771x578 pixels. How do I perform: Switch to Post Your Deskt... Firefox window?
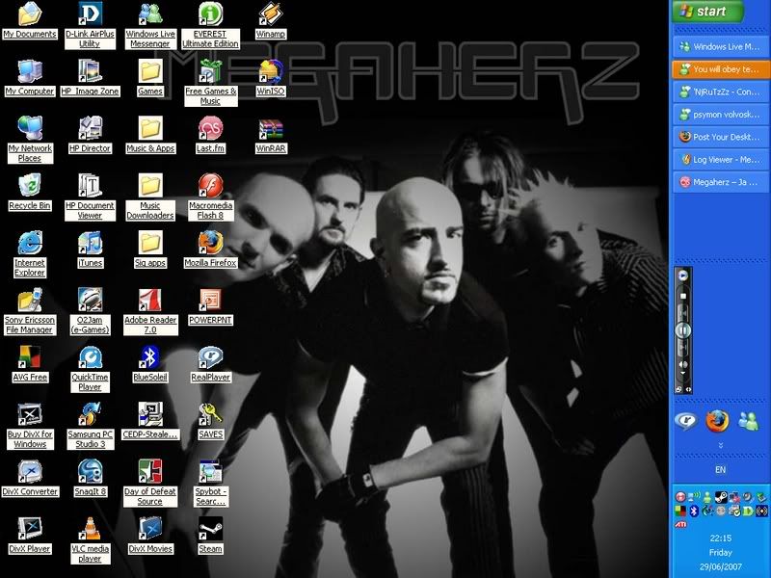pyautogui.click(x=720, y=137)
